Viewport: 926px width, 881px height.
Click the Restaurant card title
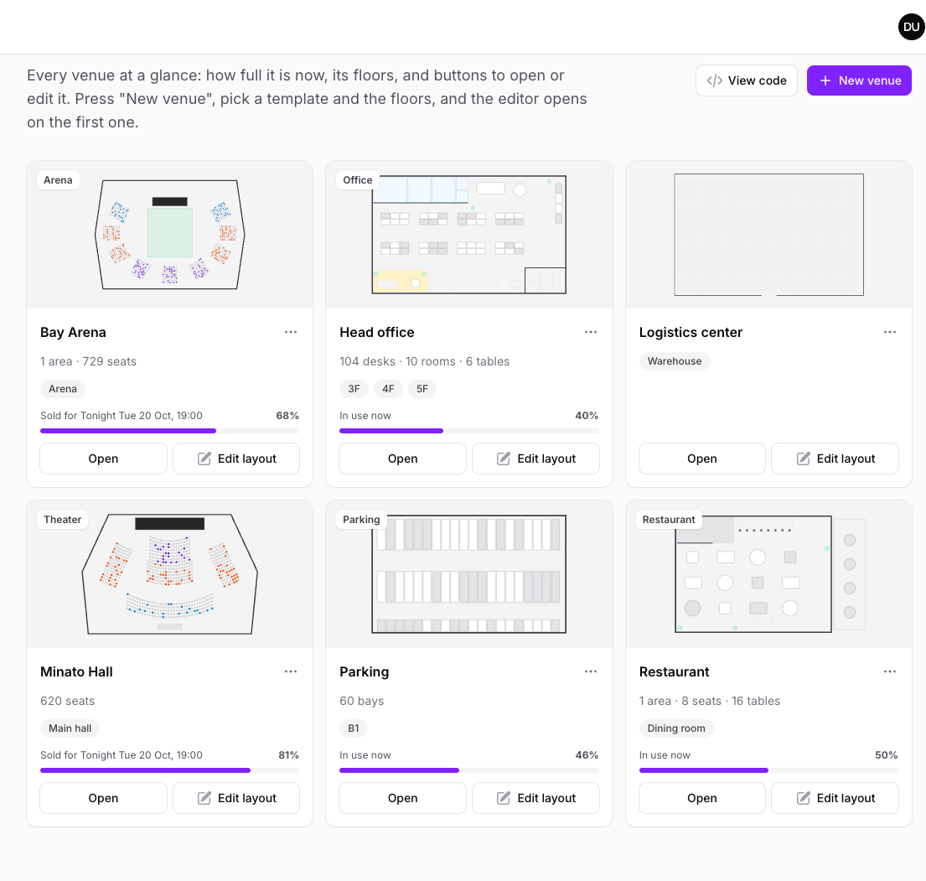click(674, 671)
